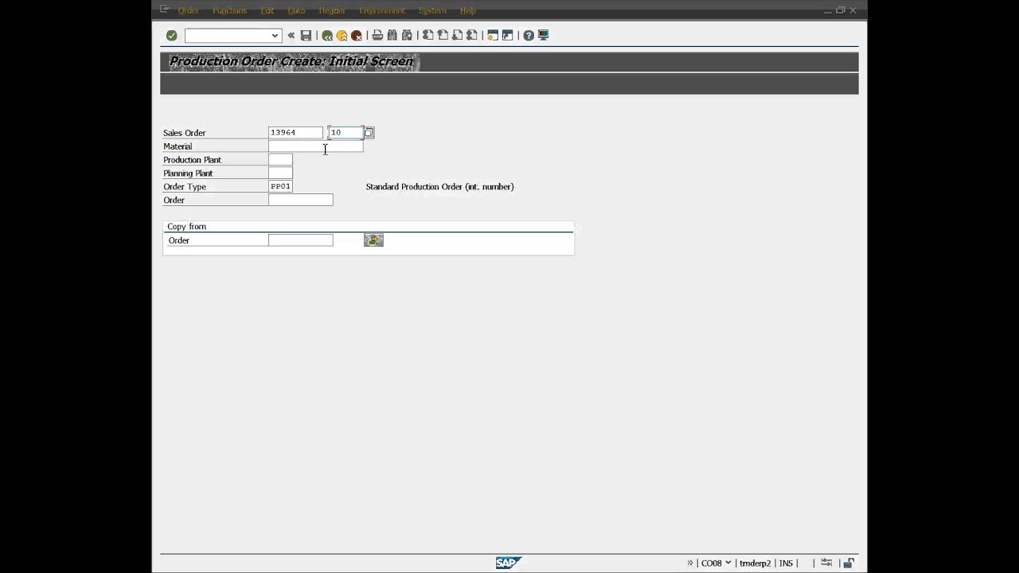Click the Copy from Order input field
Image resolution: width=1019 pixels, height=573 pixels.
click(x=300, y=240)
